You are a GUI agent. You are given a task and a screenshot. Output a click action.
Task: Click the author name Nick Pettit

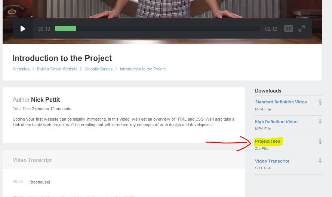45,100
